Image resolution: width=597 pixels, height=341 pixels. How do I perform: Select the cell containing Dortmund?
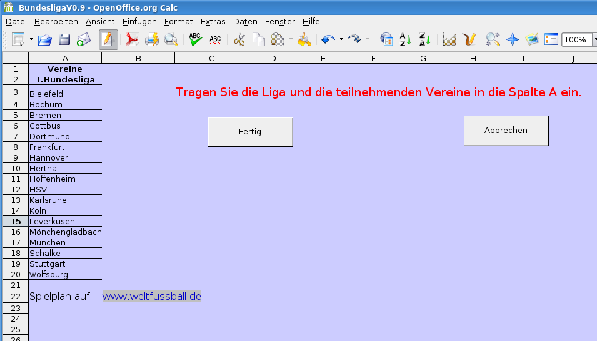click(x=65, y=136)
